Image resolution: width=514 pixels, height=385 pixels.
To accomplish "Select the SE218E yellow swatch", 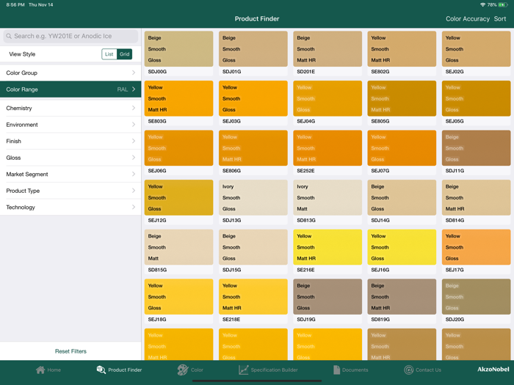I will [x=253, y=296].
